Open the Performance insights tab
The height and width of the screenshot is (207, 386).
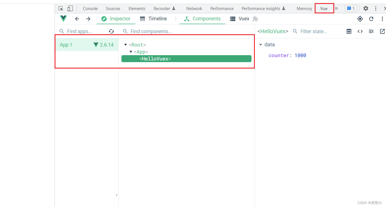(x=263, y=9)
